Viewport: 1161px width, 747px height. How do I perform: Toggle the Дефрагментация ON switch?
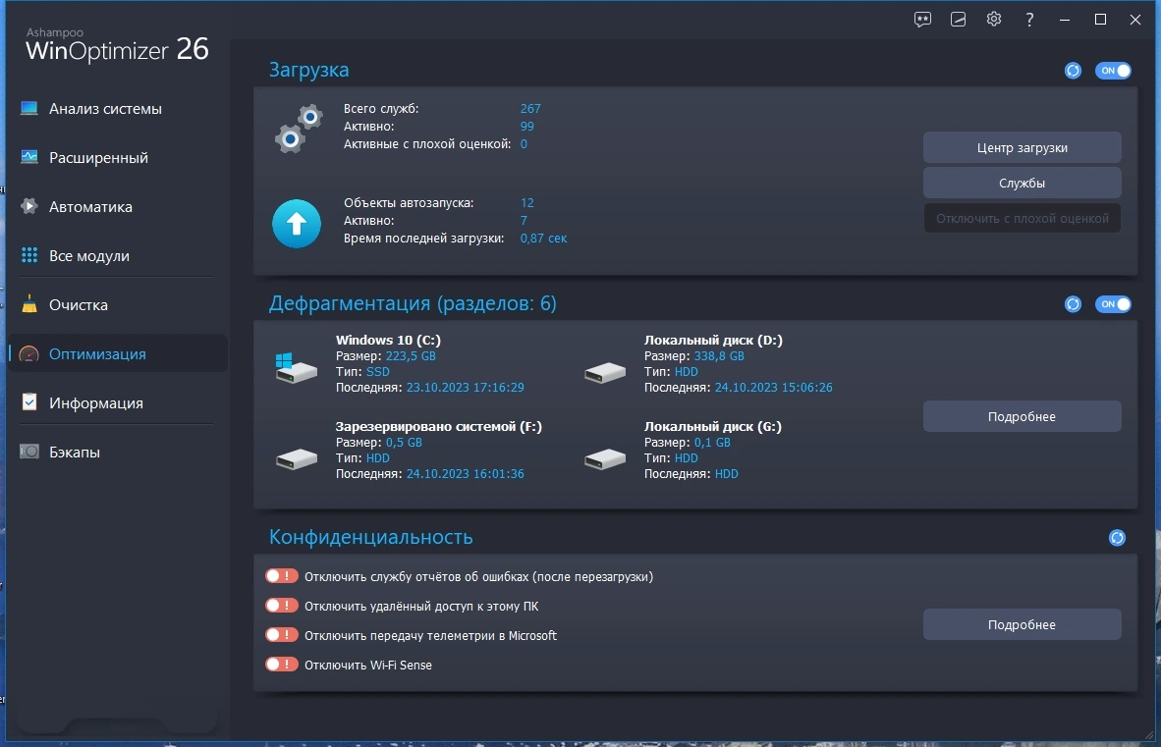point(1113,304)
